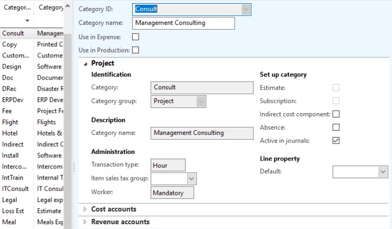Uncheck the Active in journals checkbox

336,141
